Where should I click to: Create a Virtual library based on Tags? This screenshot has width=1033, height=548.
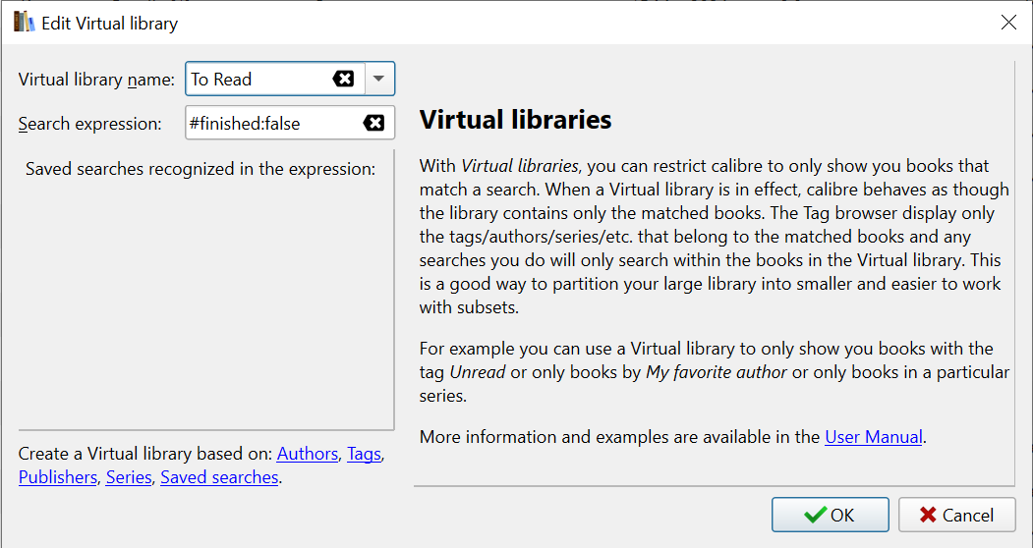click(364, 454)
